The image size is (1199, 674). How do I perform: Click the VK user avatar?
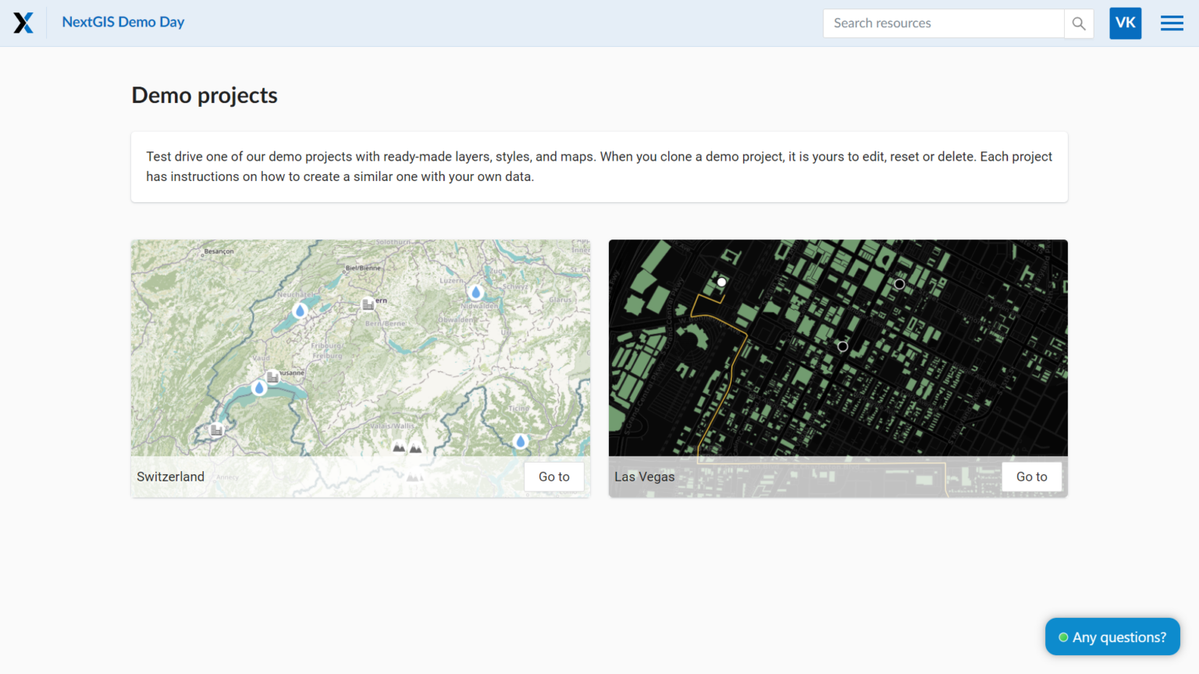click(1125, 23)
